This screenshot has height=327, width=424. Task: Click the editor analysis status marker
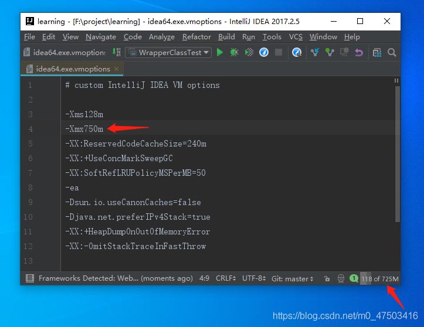click(396, 80)
